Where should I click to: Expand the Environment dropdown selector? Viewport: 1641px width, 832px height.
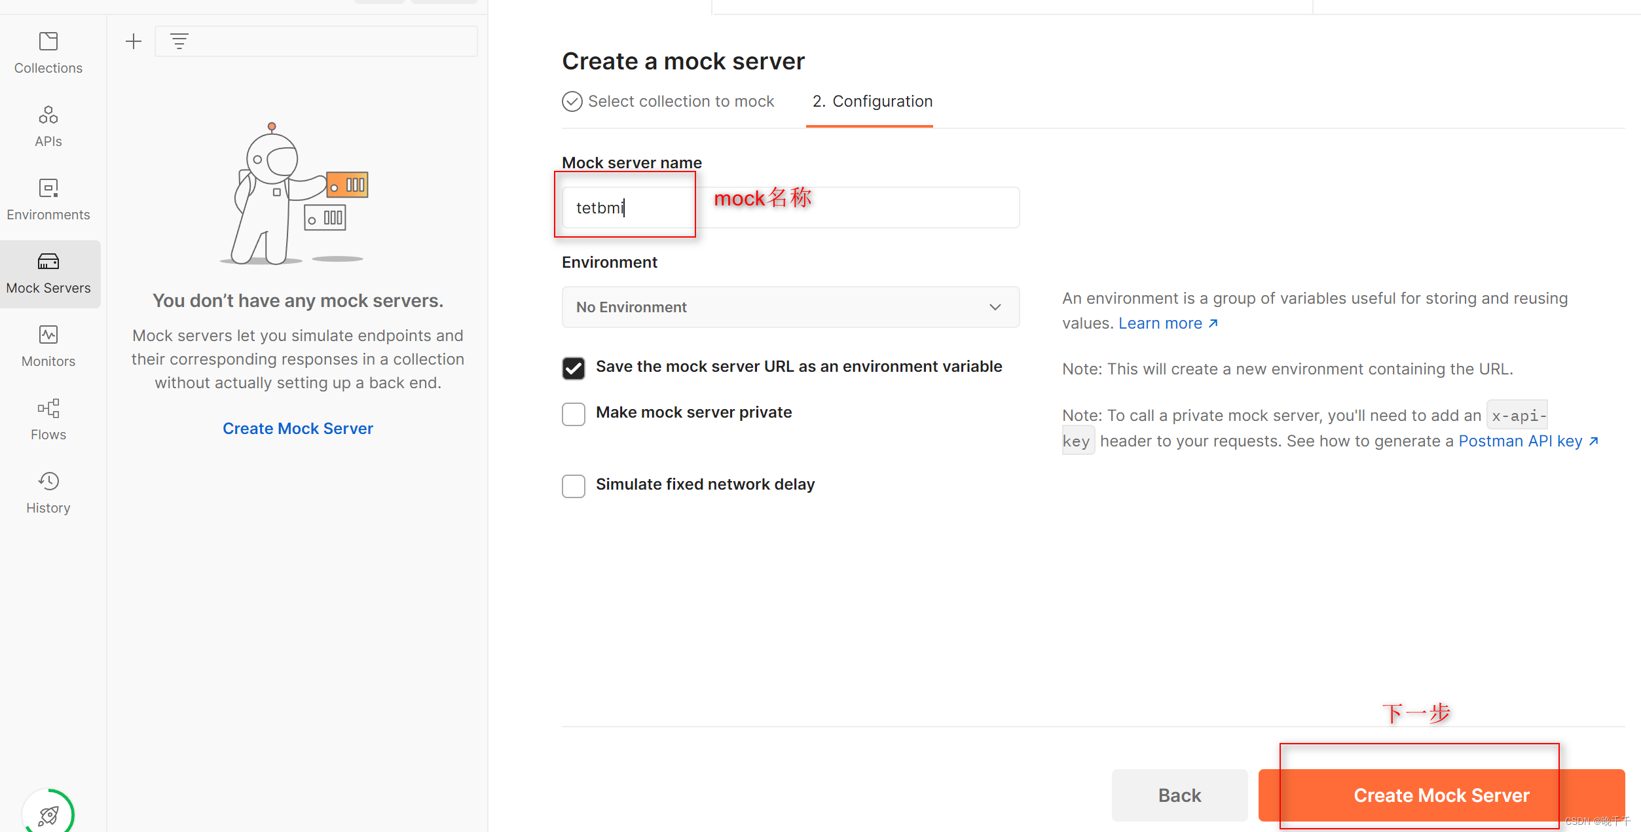786,308
